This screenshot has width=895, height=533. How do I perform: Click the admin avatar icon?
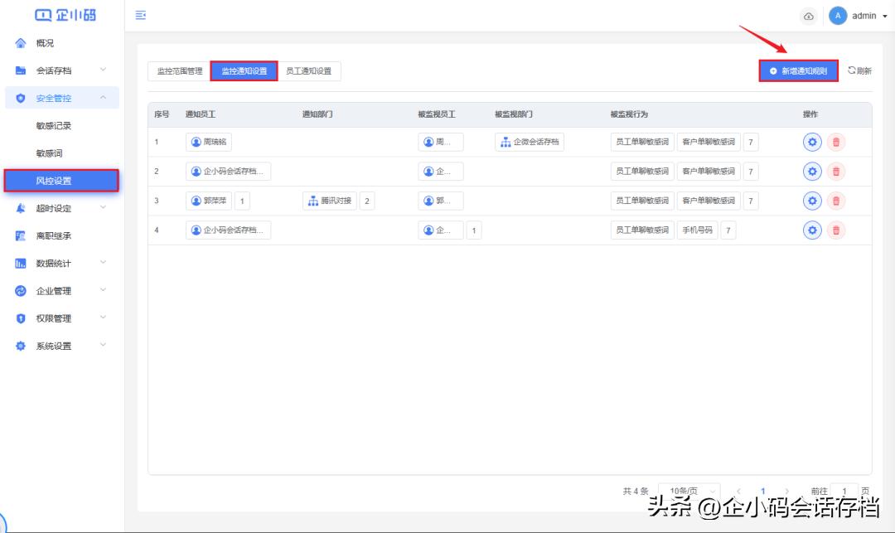tap(836, 16)
